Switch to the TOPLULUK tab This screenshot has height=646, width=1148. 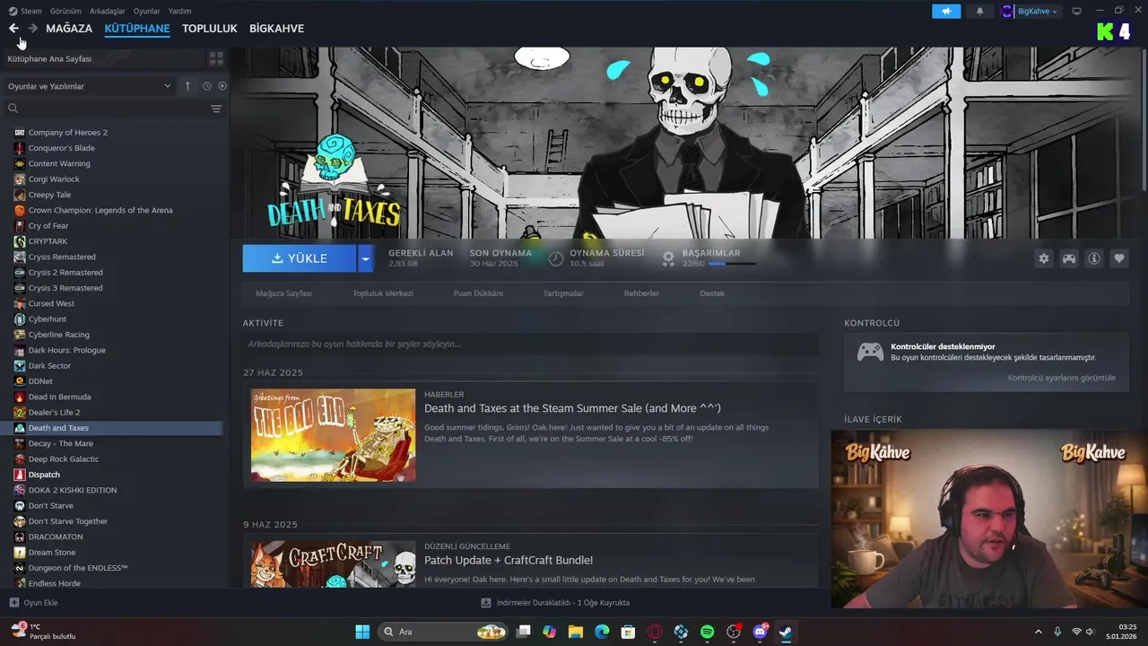click(210, 29)
